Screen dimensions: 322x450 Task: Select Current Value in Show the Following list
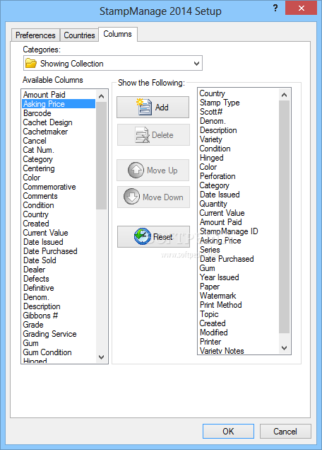point(239,213)
